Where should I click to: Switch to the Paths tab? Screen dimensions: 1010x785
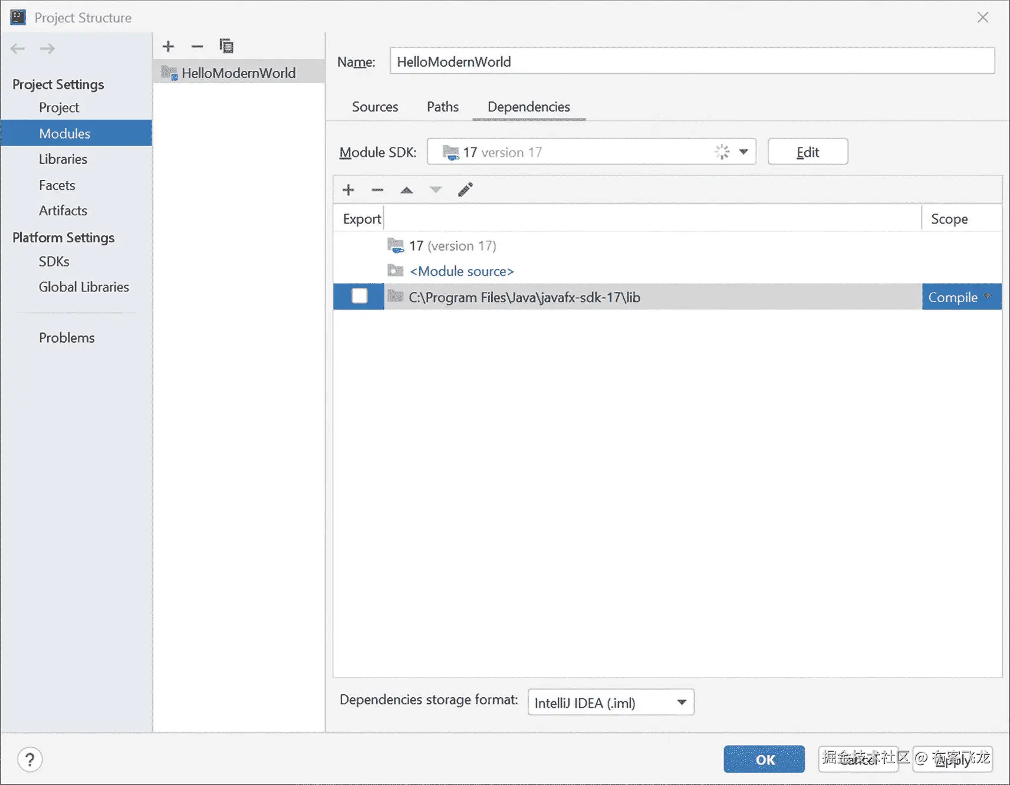(443, 107)
